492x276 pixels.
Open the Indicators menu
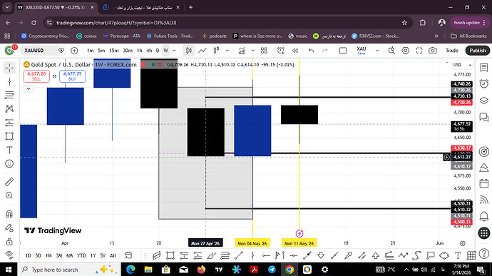(x=242, y=50)
